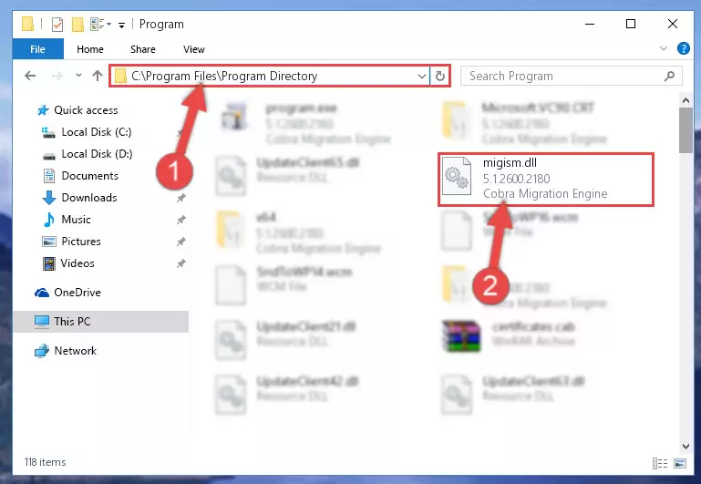This screenshot has height=484, width=701.
Task: Expand the address bar history dropdown
Action: pos(421,76)
